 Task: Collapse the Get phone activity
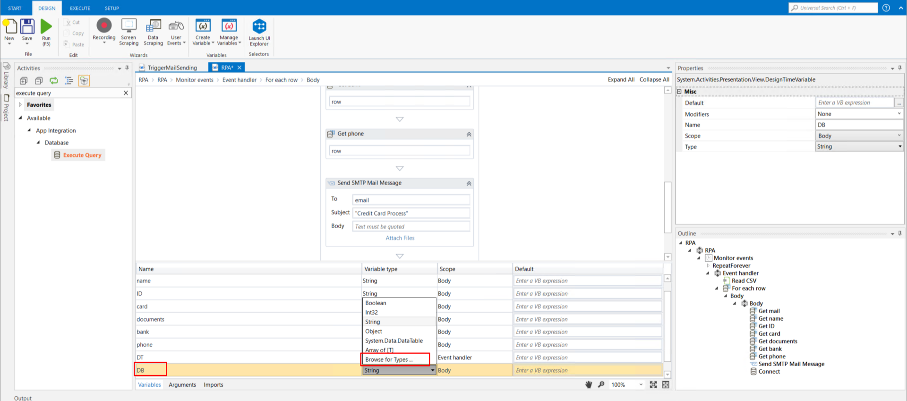pyautogui.click(x=469, y=134)
